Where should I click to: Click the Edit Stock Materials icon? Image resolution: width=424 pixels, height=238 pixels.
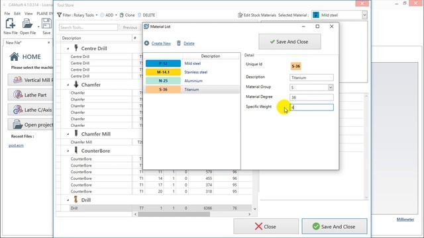point(240,15)
